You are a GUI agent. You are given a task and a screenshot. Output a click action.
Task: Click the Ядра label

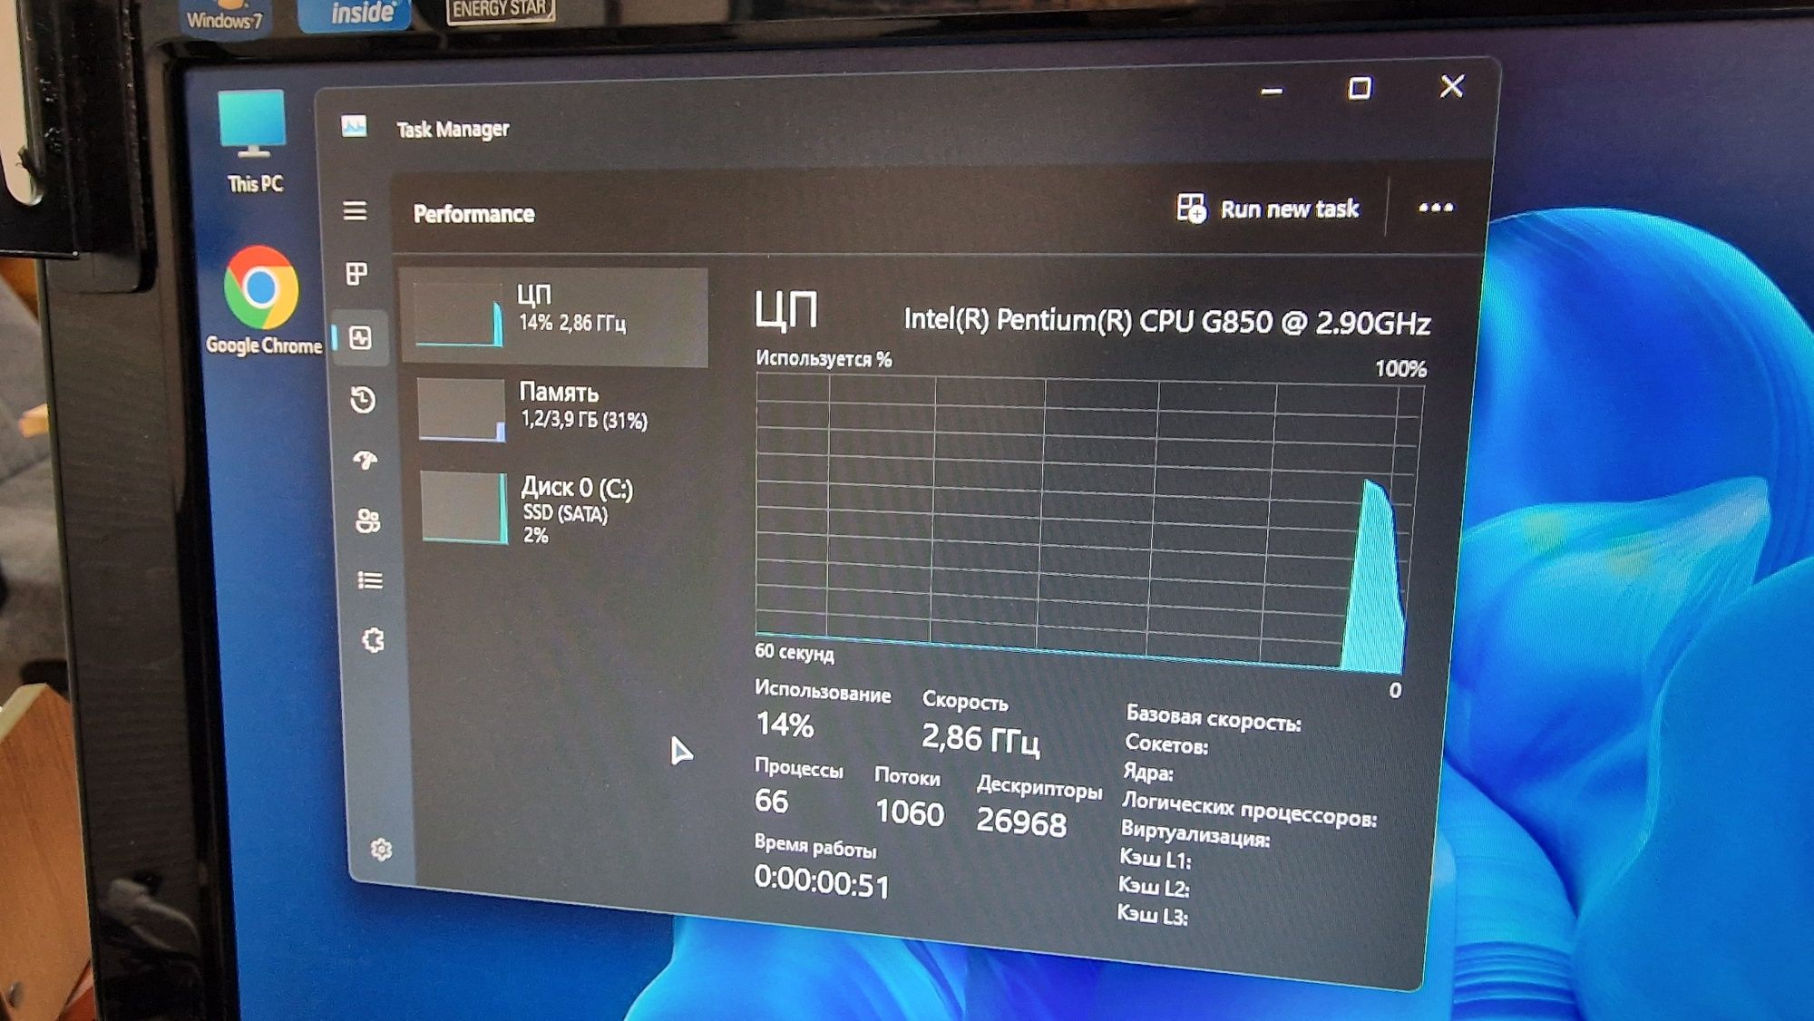[1148, 772]
